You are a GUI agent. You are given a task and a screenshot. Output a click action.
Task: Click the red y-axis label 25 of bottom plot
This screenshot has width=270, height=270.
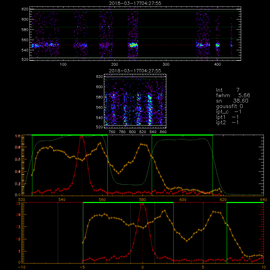pos(18,203)
